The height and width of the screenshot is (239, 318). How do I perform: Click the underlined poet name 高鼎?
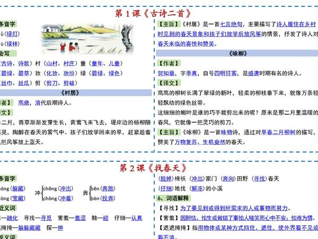pyautogui.click(x=24, y=103)
